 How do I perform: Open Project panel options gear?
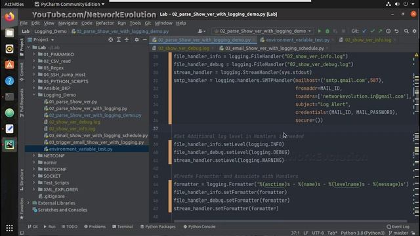click(136, 39)
